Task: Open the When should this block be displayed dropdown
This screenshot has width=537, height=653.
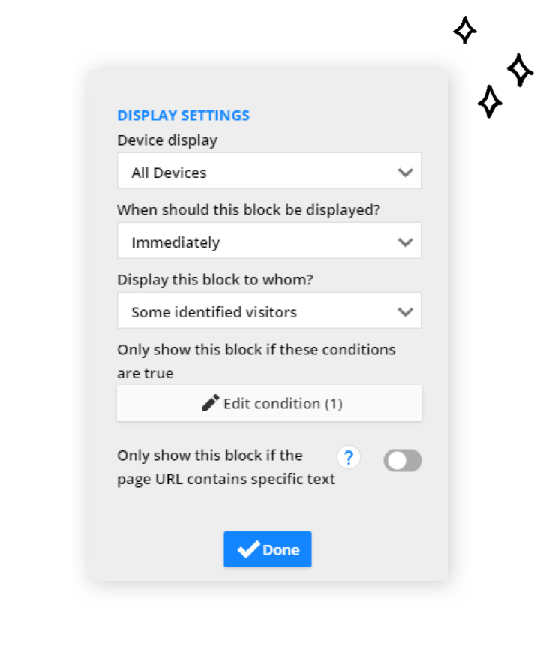Action: [268, 241]
